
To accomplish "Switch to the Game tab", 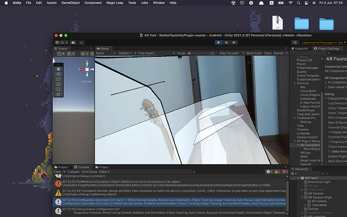I will click(x=102, y=48).
